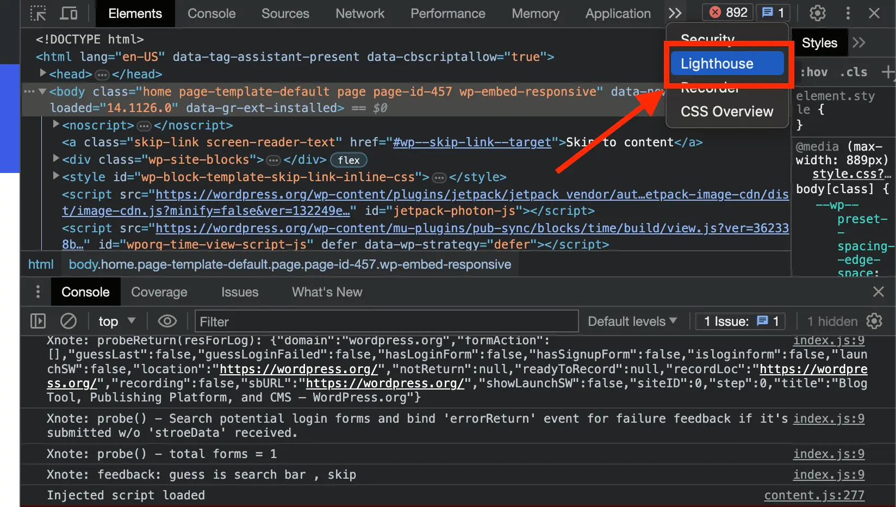
Task: Select the DOCTYPE html line
Action: 90,39
